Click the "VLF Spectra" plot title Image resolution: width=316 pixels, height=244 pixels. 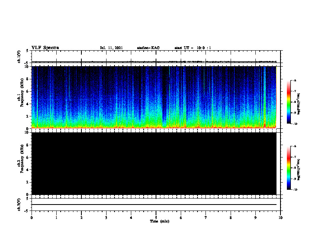click(x=45, y=48)
